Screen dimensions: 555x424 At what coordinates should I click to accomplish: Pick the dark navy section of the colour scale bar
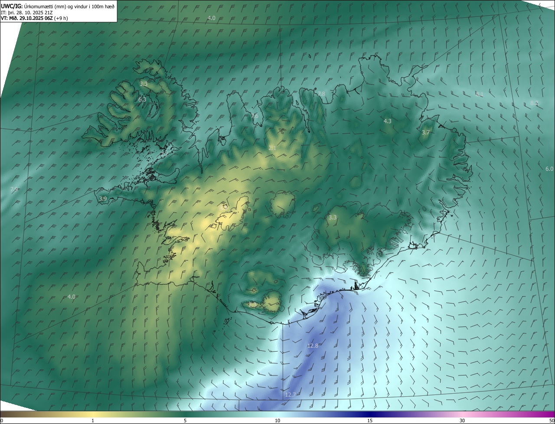coord(370,414)
